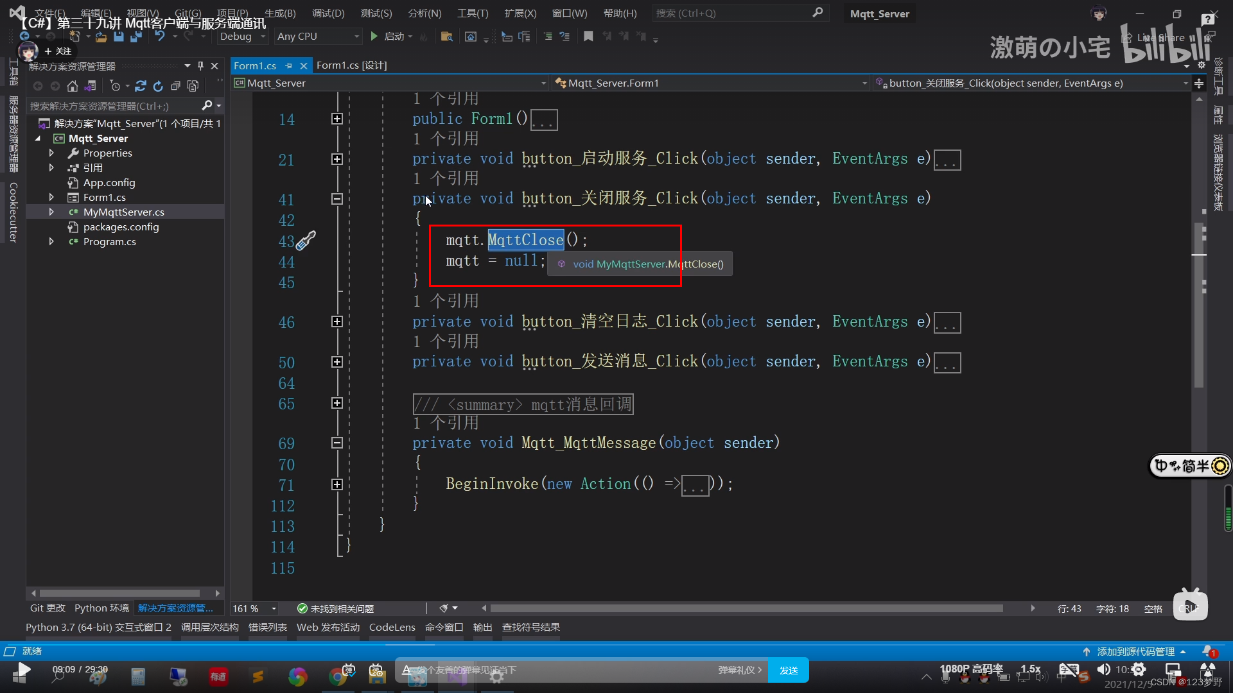Click the collapse all icon in Solution Explorer
The width and height of the screenshot is (1233, 693).
click(175, 86)
